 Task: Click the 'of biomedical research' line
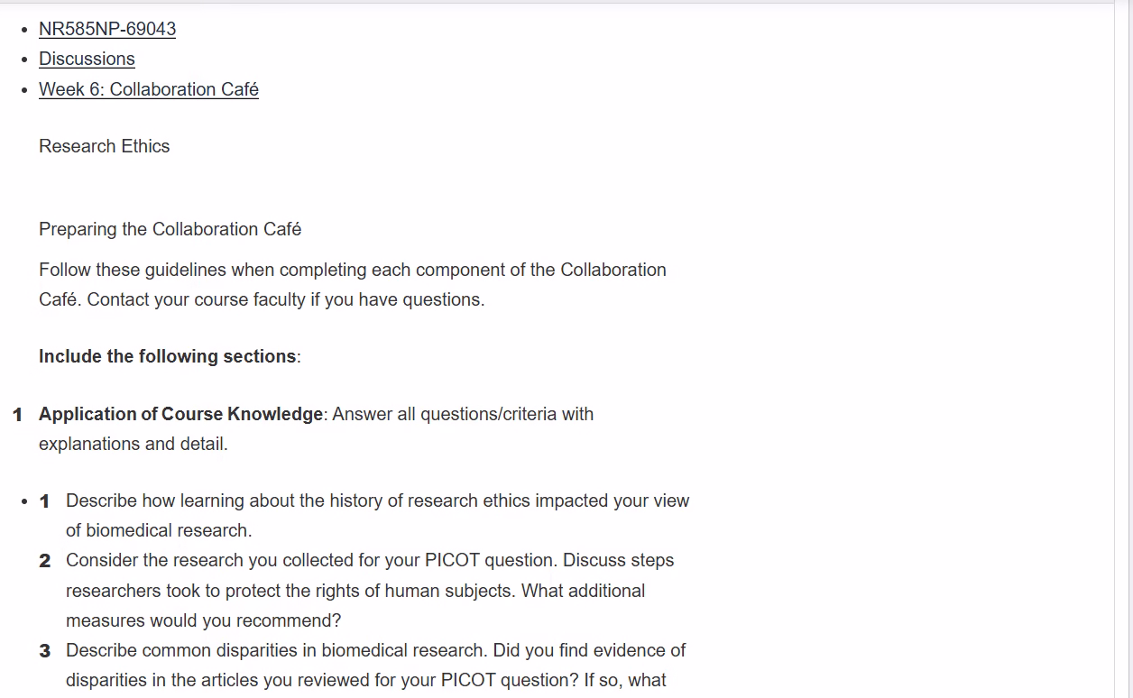pos(159,530)
